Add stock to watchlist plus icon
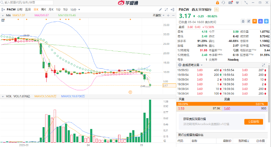This screenshot has height=147, width=271. coord(266,21)
